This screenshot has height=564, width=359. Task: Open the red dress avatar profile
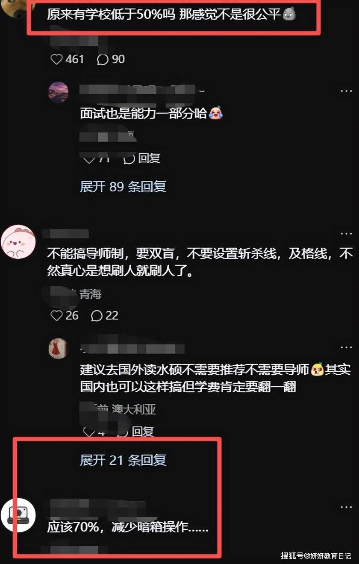click(x=58, y=348)
